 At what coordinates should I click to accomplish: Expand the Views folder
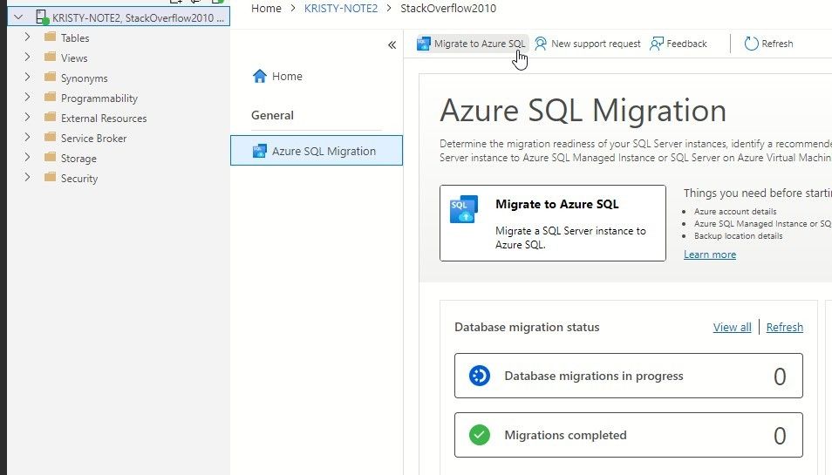point(28,58)
